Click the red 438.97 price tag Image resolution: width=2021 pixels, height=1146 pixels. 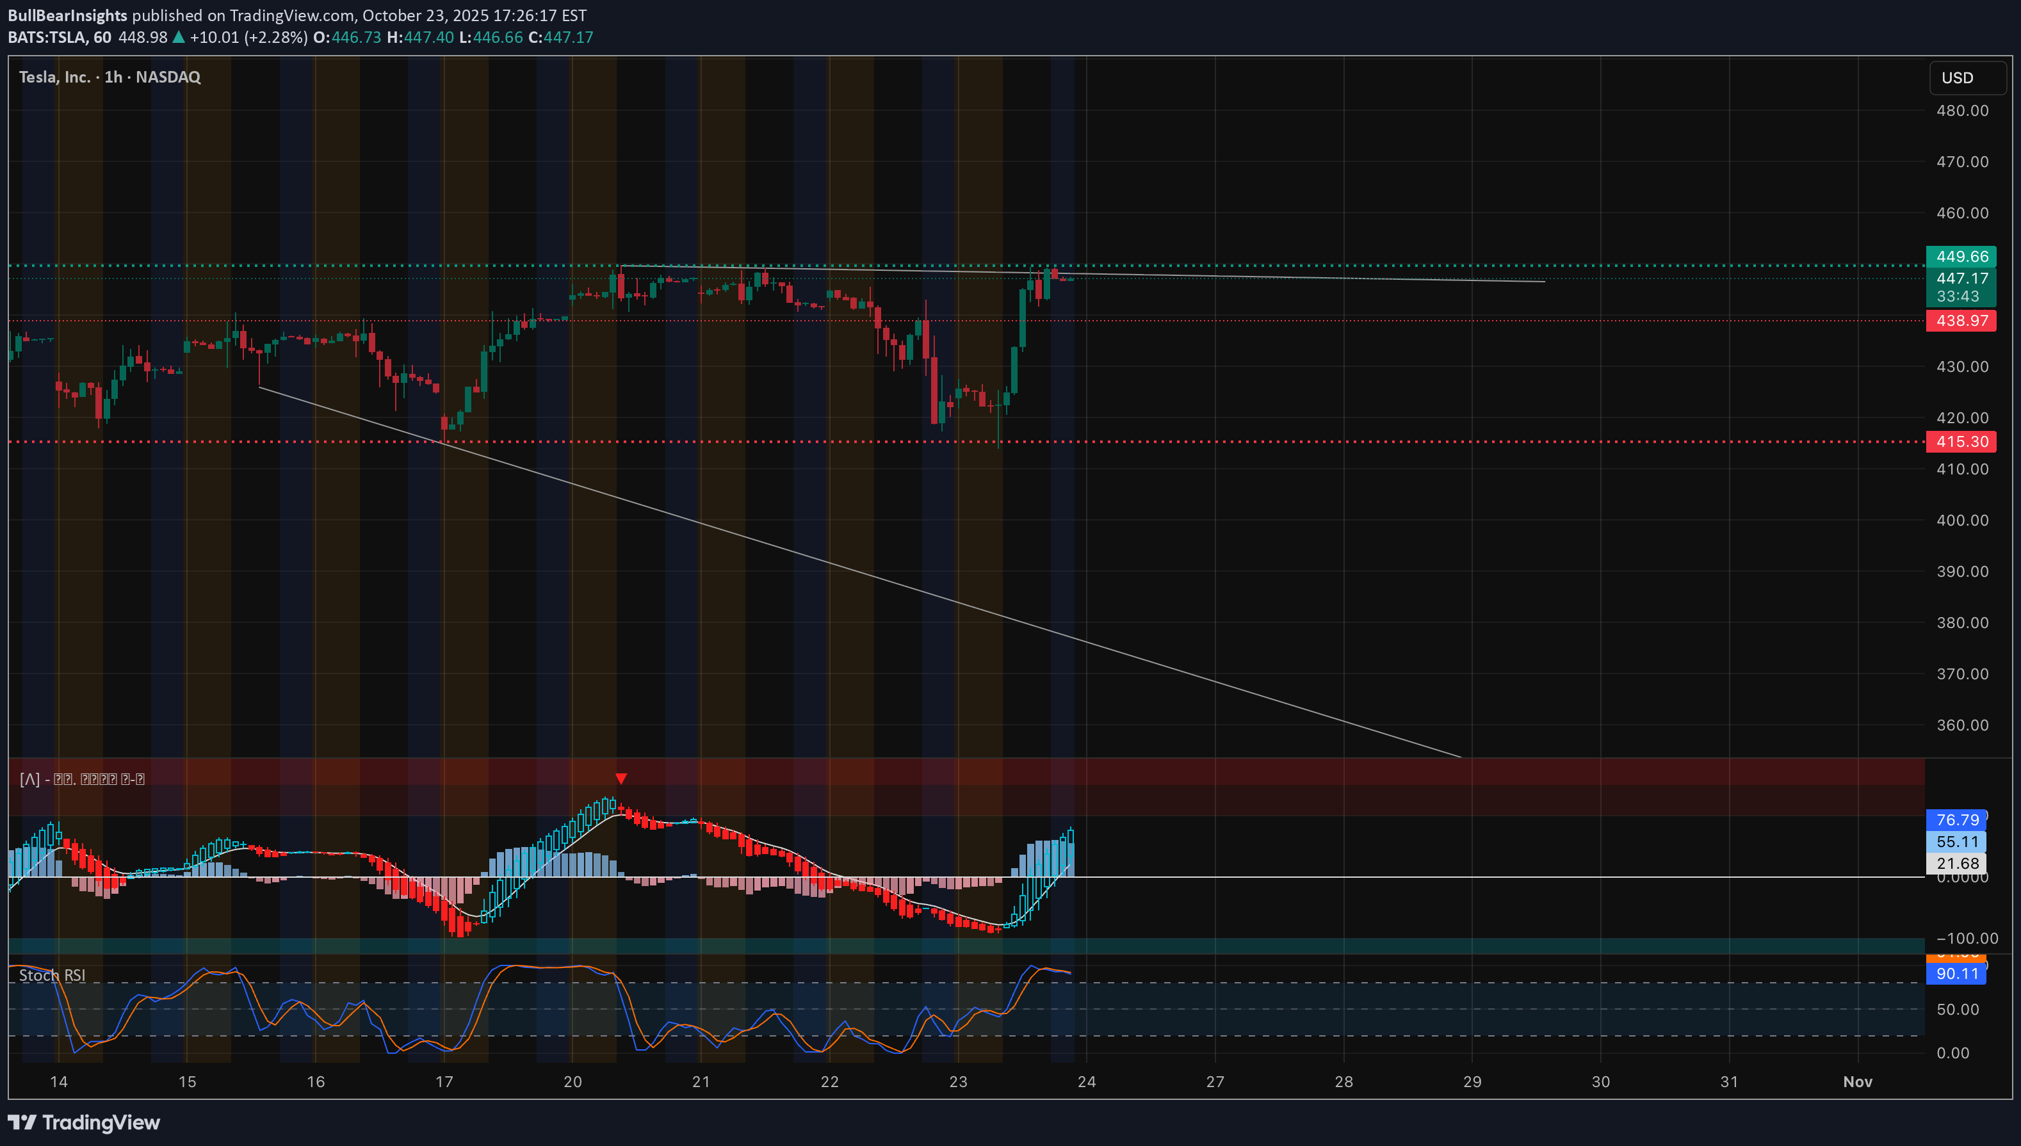(x=1960, y=320)
